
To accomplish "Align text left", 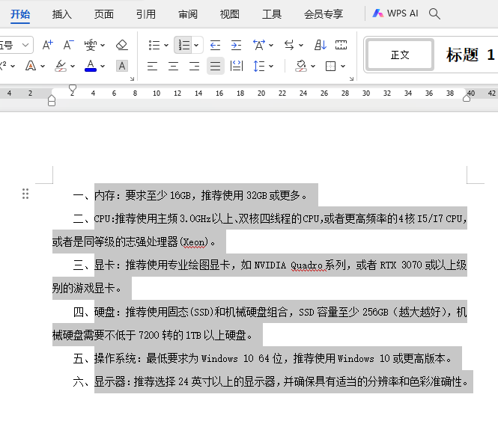I will (153, 66).
